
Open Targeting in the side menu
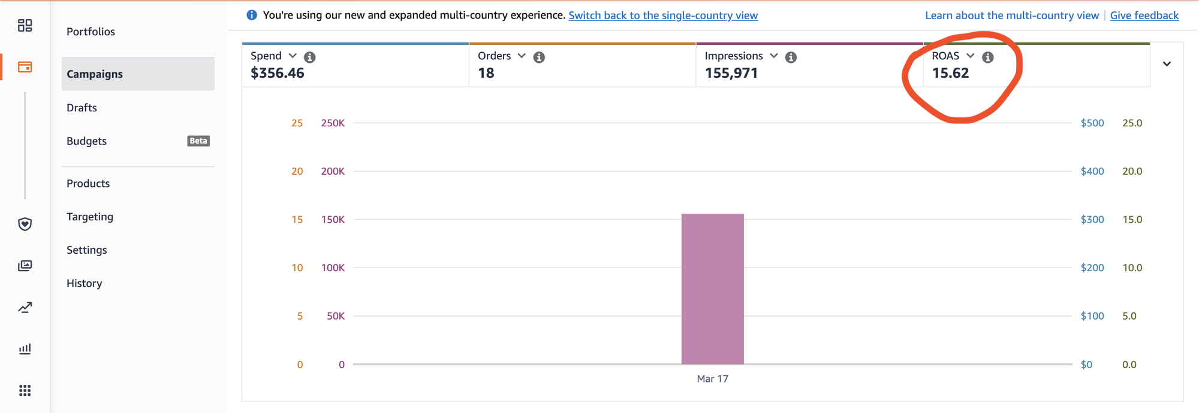tap(90, 217)
